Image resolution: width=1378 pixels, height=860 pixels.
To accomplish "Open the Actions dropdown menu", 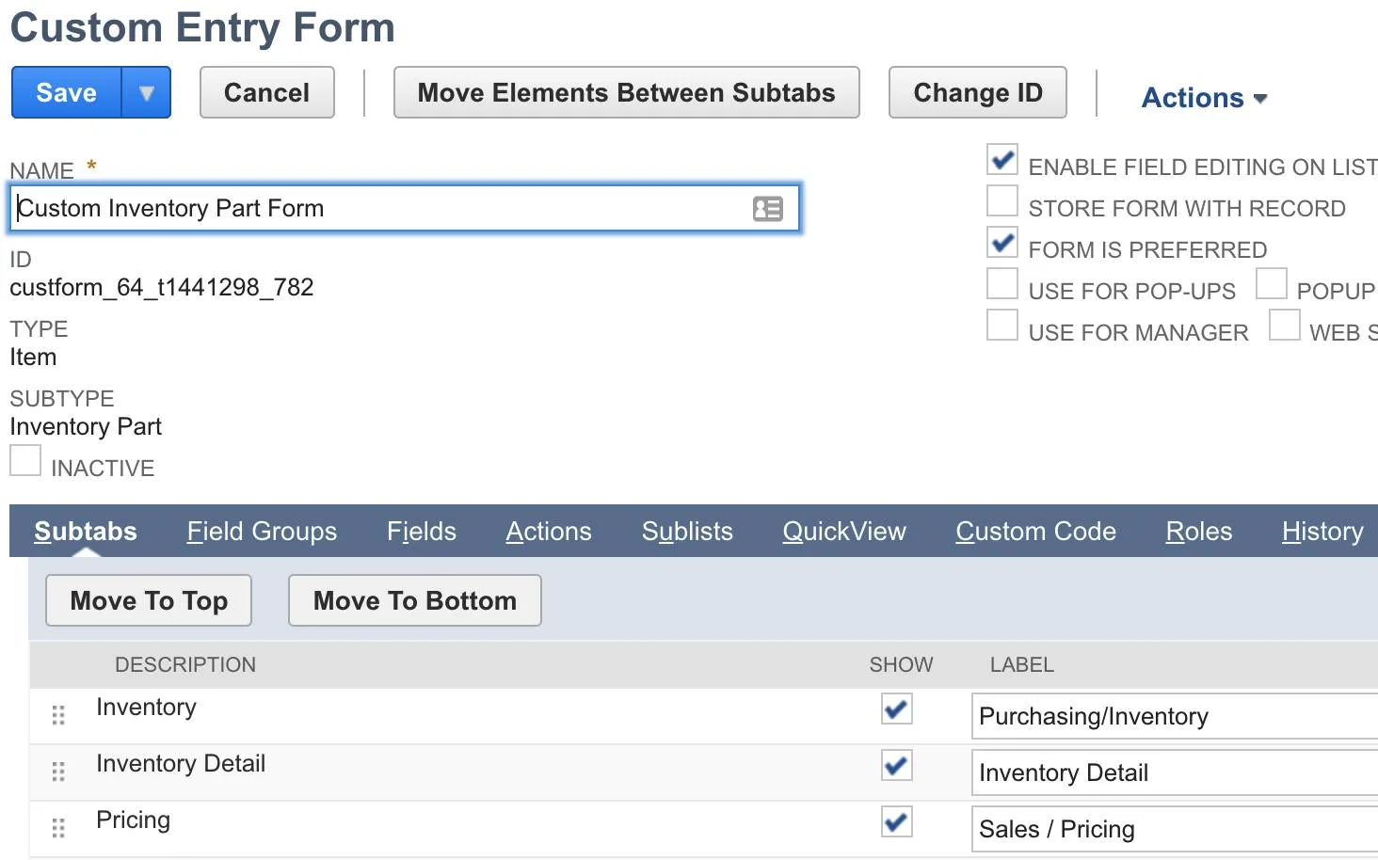I will (1204, 97).
